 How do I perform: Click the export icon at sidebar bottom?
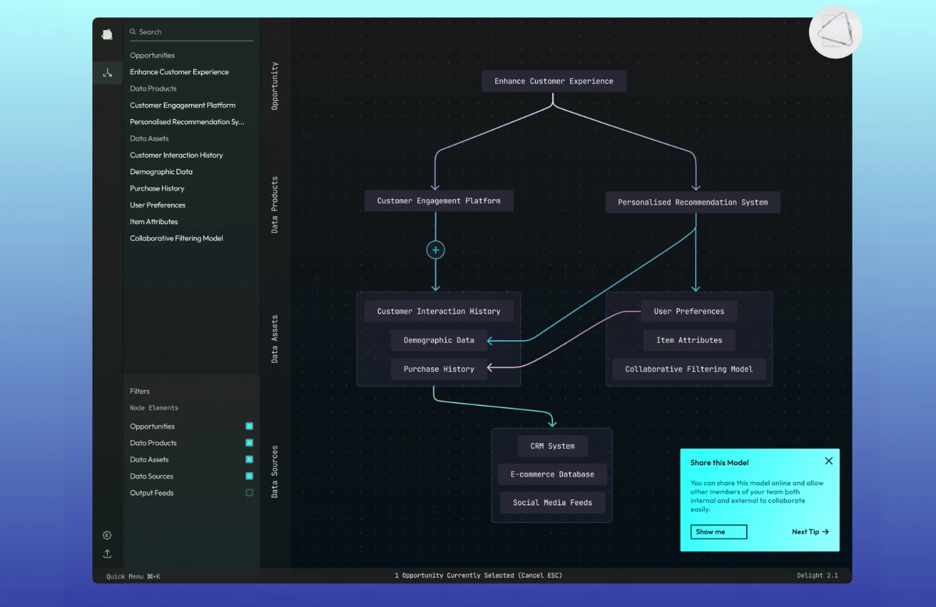click(x=107, y=554)
